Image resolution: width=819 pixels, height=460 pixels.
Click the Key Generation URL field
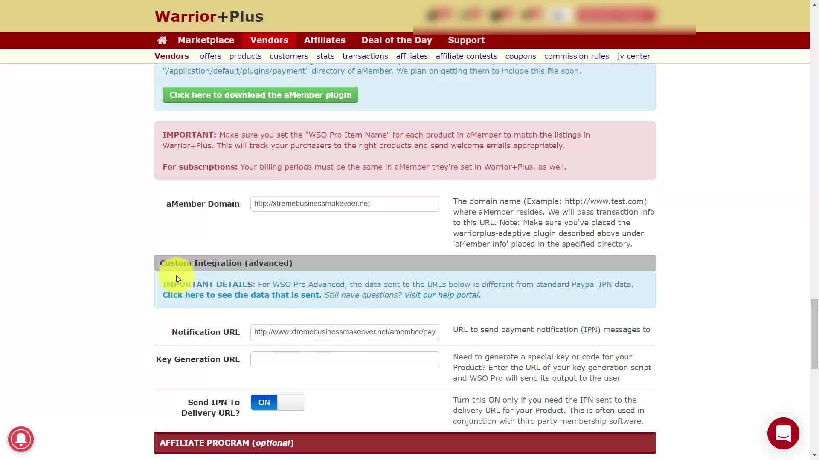pos(345,359)
